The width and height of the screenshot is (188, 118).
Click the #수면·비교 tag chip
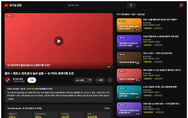click(x=148, y=45)
